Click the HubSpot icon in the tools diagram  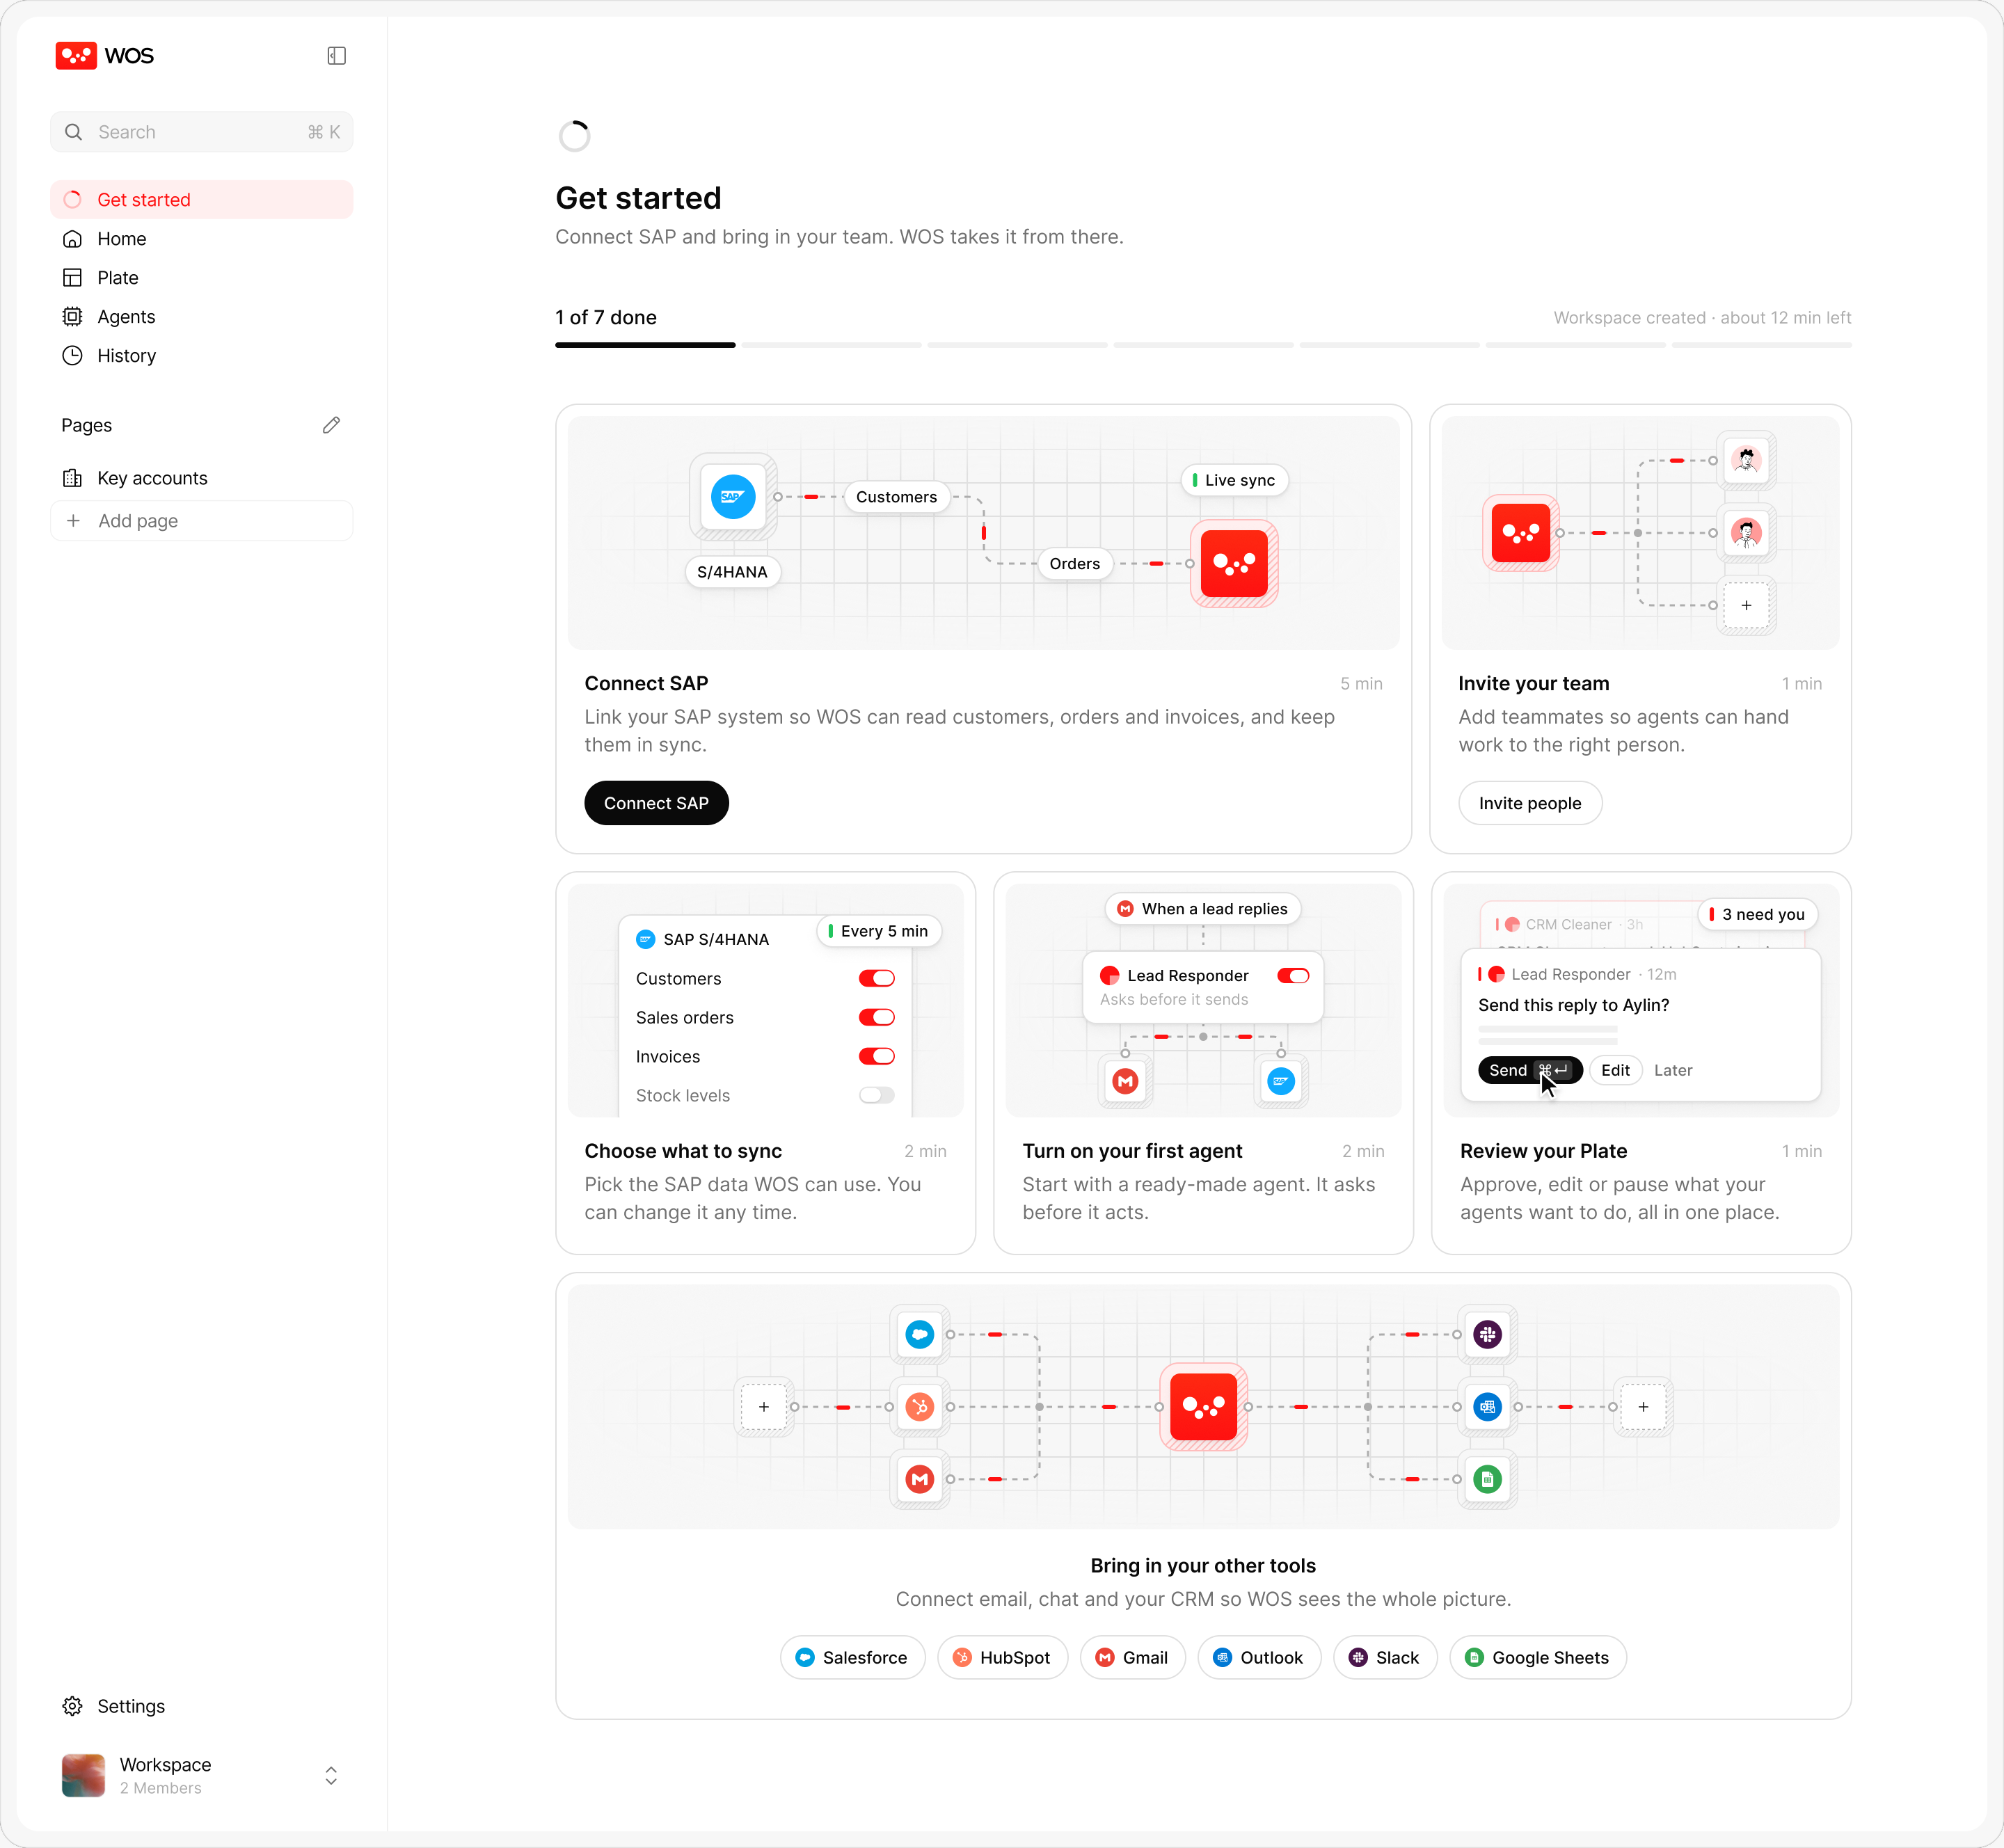coord(920,1407)
